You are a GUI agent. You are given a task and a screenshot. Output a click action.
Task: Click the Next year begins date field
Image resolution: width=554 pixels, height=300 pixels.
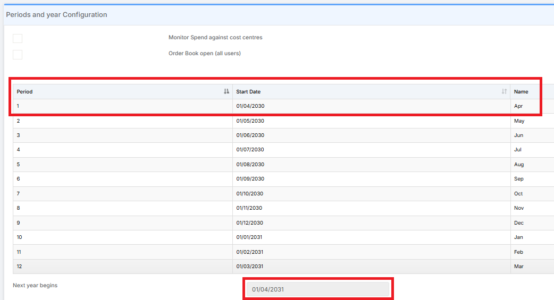(317, 289)
